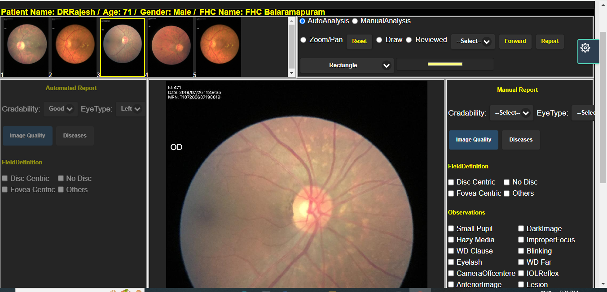Click the 'Automated Report' heading
Screen dimensions: 607x292
coord(71,88)
